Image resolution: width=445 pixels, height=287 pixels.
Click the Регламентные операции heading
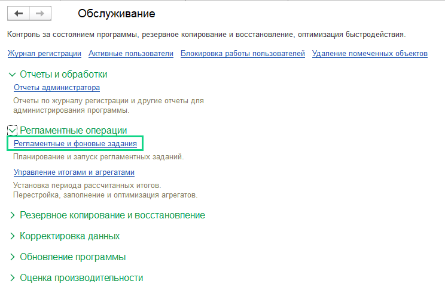74,131
